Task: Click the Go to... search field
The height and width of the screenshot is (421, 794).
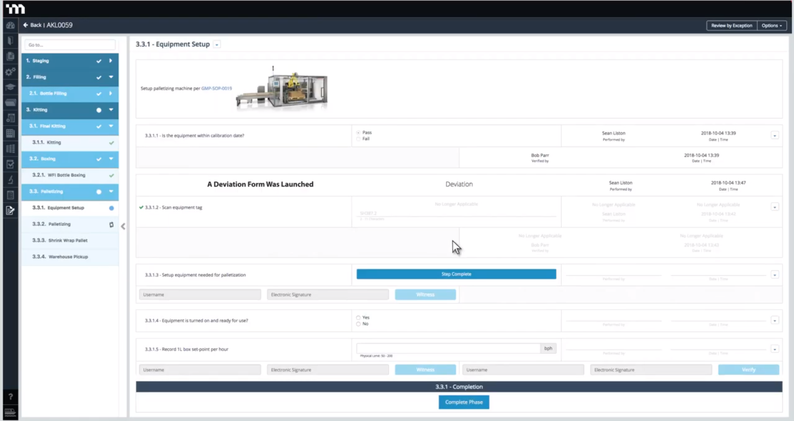Action: coord(70,45)
